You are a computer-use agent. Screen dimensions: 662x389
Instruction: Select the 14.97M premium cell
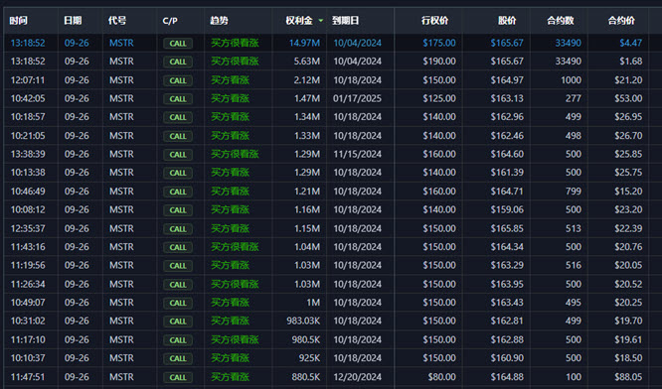click(x=304, y=43)
